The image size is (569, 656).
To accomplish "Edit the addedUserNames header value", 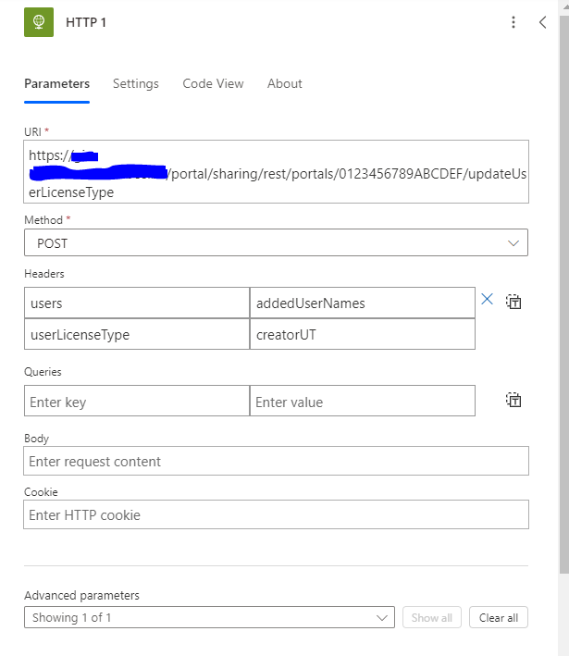I will pyautogui.click(x=363, y=303).
